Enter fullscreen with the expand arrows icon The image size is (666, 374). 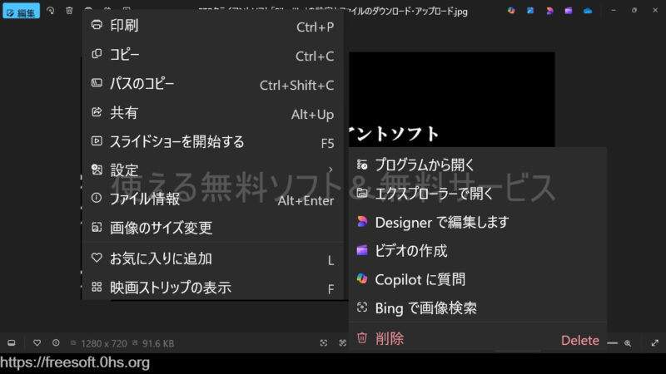pyautogui.click(x=654, y=342)
